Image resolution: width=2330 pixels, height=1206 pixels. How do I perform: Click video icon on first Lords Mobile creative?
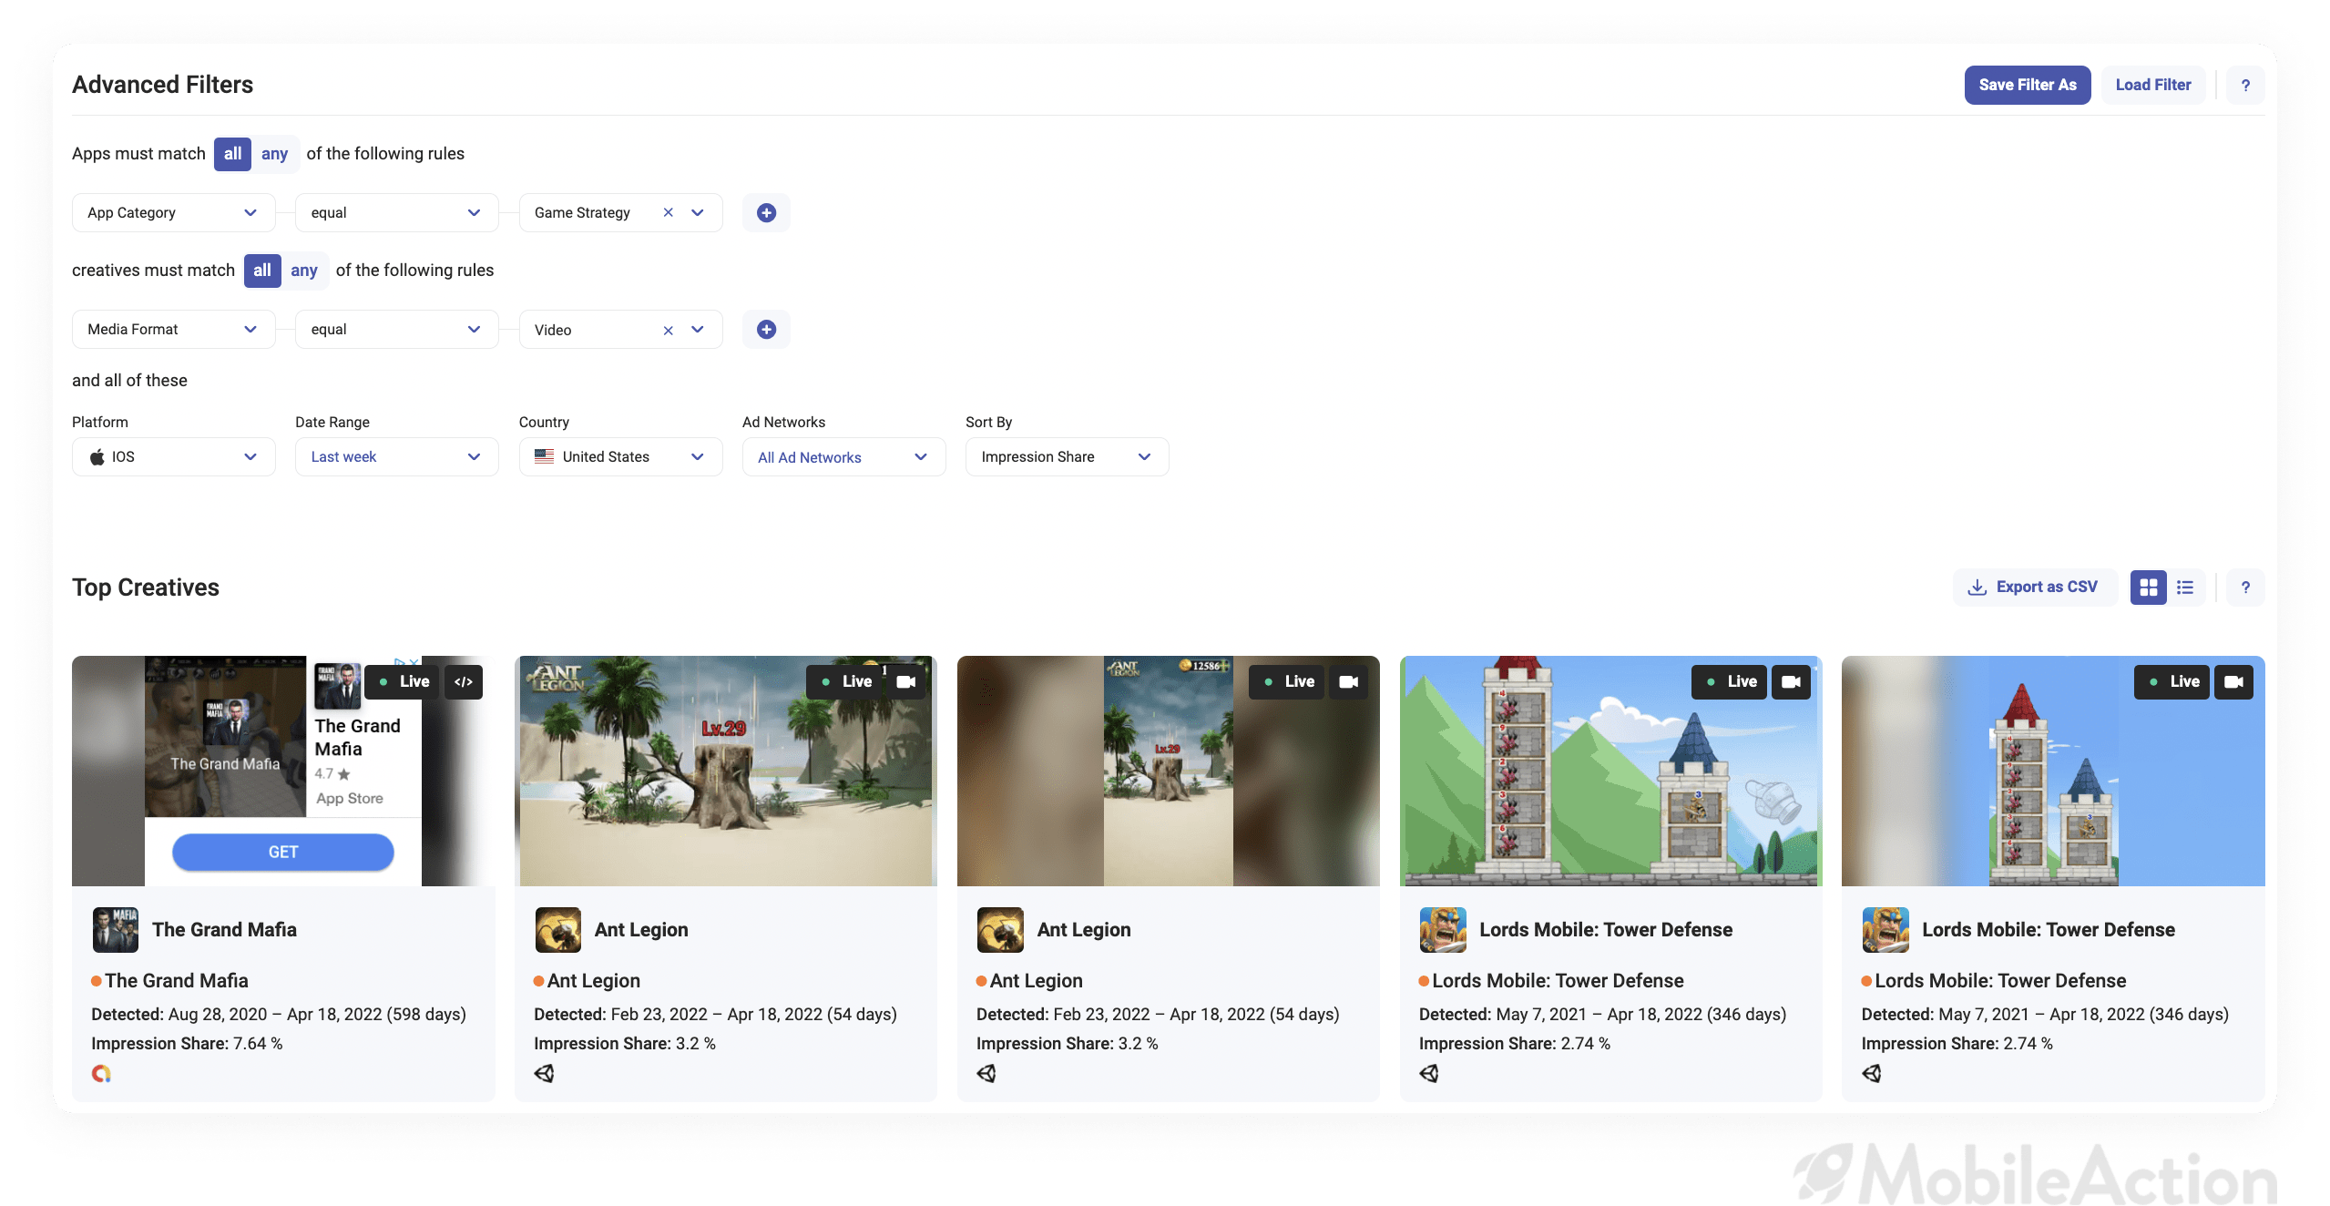(x=1790, y=681)
